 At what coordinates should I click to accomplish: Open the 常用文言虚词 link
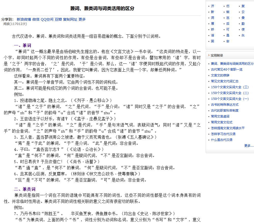point(220,116)
